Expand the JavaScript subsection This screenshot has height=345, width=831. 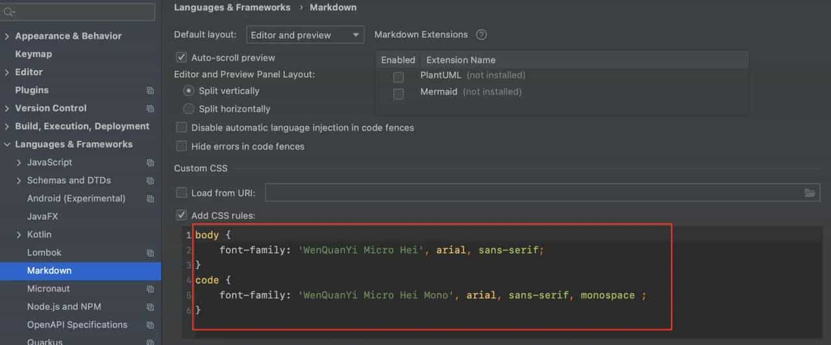click(19, 163)
